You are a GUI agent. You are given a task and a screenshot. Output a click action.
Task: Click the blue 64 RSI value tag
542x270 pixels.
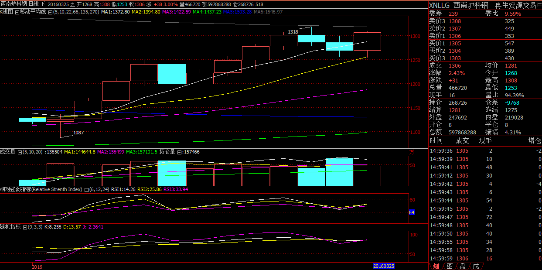tap(412, 212)
